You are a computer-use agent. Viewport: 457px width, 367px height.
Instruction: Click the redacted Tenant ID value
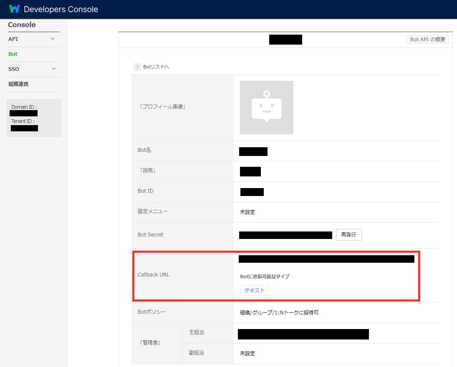click(x=24, y=128)
